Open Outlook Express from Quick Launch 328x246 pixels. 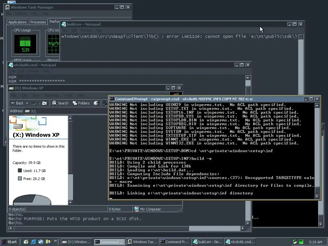tap(41, 242)
